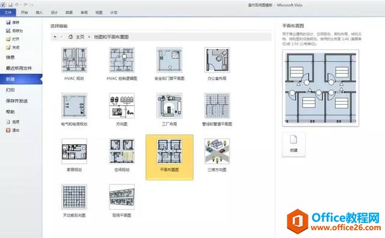This screenshot has height=238, width=385.
Task: Switch to the 插入 ribbon tab
Action: [x=39, y=12]
